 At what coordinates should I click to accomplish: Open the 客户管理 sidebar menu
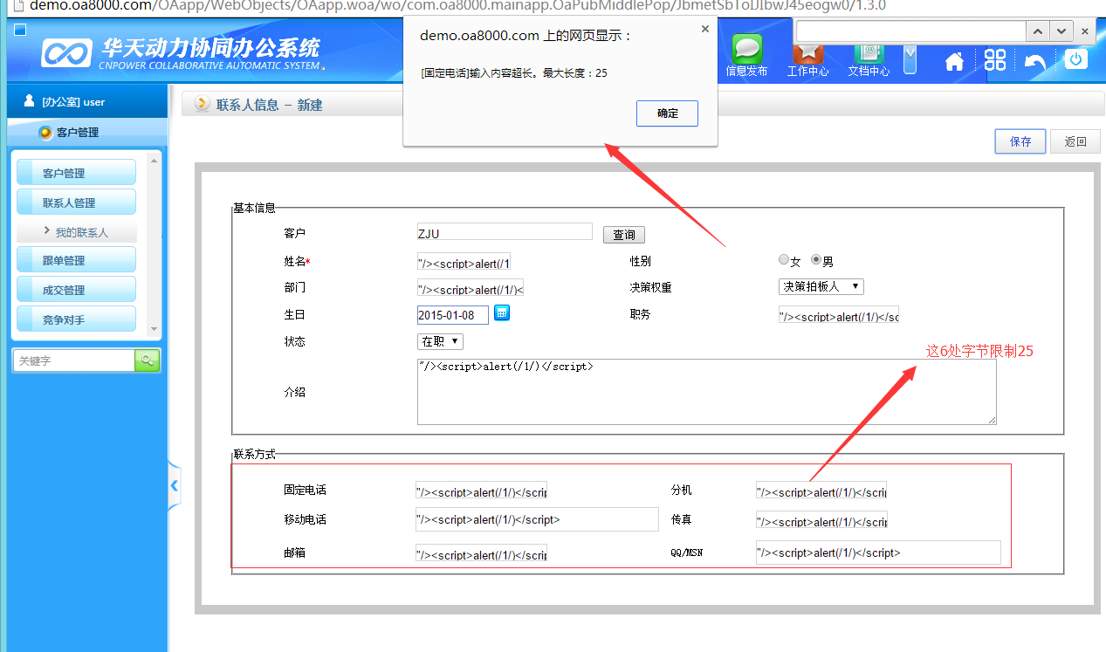click(x=76, y=173)
